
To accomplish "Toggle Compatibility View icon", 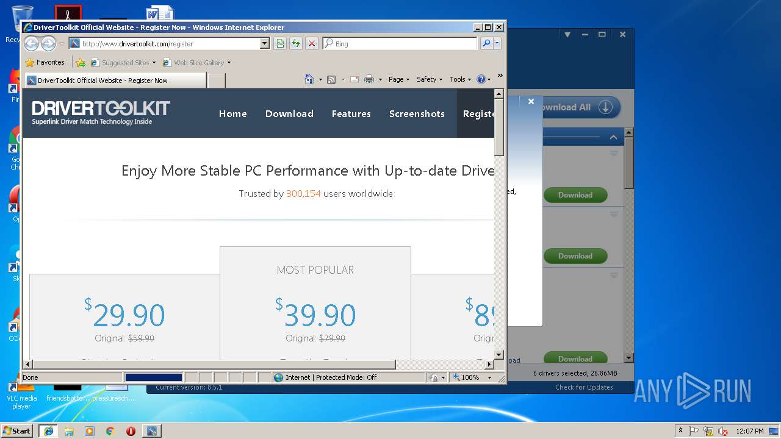I will [280, 43].
